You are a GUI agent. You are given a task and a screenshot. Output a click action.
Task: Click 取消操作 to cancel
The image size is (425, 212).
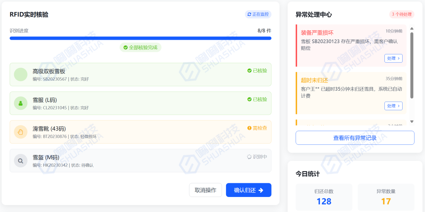(205, 190)
